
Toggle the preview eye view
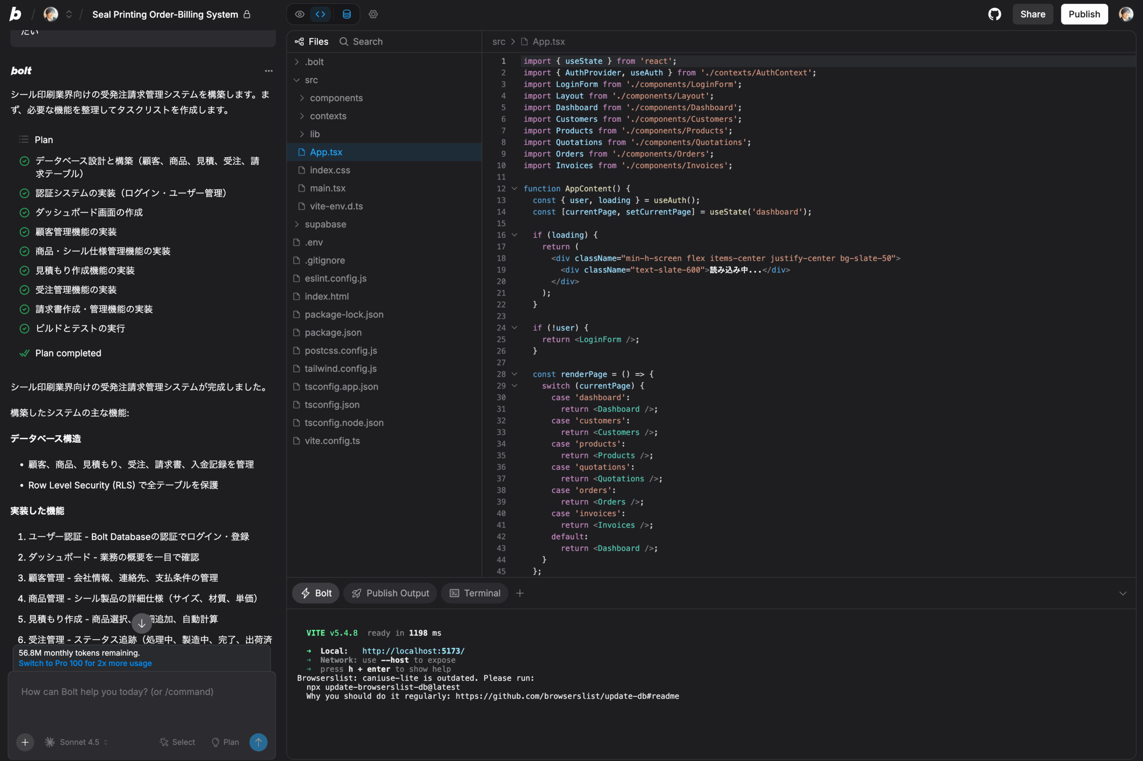(x=300, y=14)
